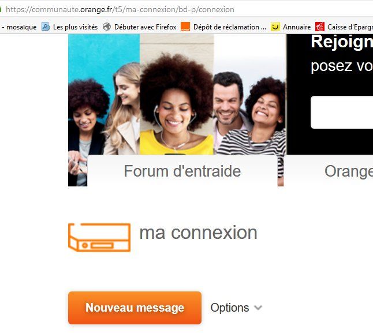
Task: Click the white search field in black banner
Action: 342,112
